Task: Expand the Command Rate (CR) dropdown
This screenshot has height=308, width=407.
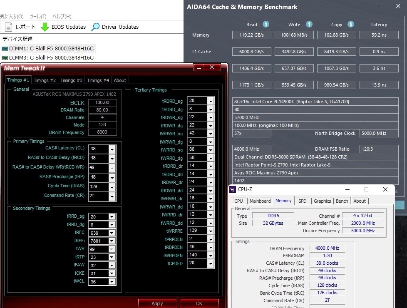Action: click(x=112, y=196)
